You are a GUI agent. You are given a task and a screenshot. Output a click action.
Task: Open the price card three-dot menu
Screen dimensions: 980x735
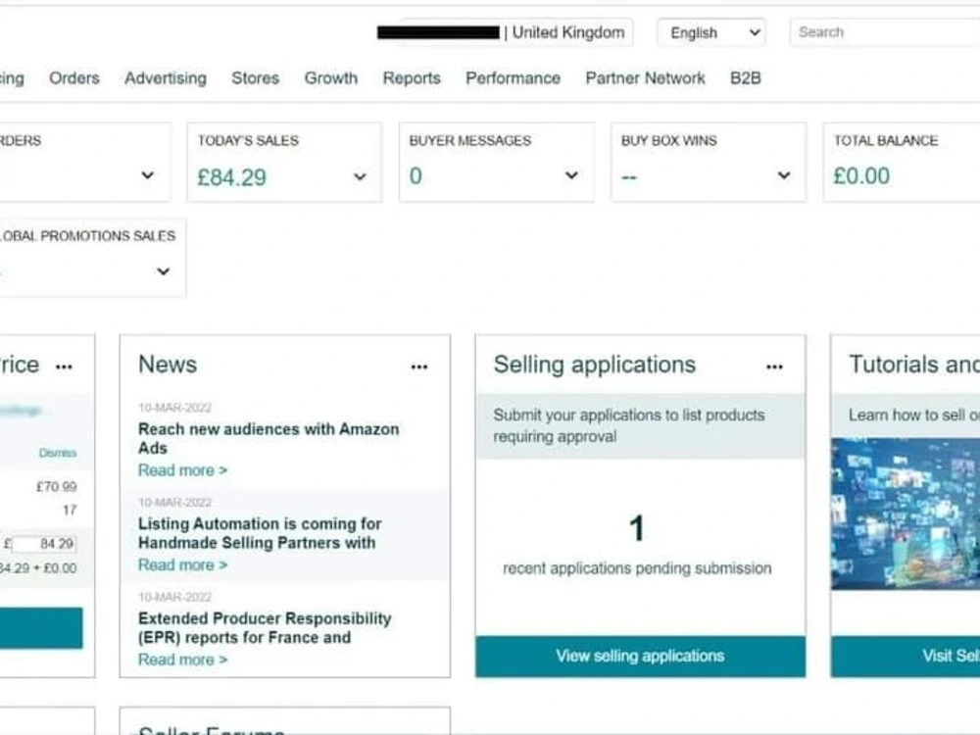point(64,367)
